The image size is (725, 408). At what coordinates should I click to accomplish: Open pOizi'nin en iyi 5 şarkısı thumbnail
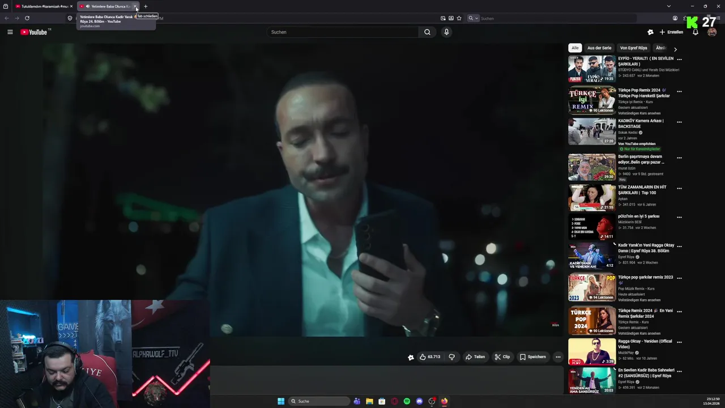[x=592, y=227]
